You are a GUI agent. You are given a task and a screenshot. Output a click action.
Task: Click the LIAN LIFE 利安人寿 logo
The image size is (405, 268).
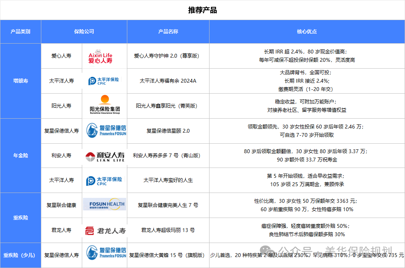click(x=104, y=156)
